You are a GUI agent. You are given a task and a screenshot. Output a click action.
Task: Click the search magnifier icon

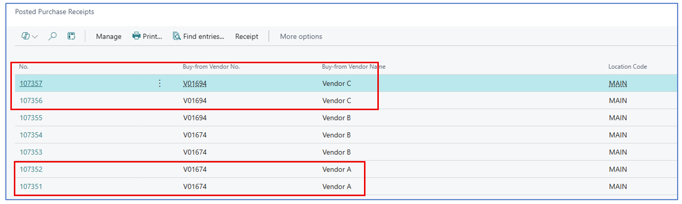coord(52,36)
